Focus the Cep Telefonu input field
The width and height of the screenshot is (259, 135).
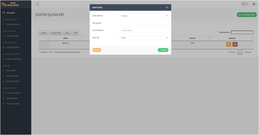(x=144, y=30)
